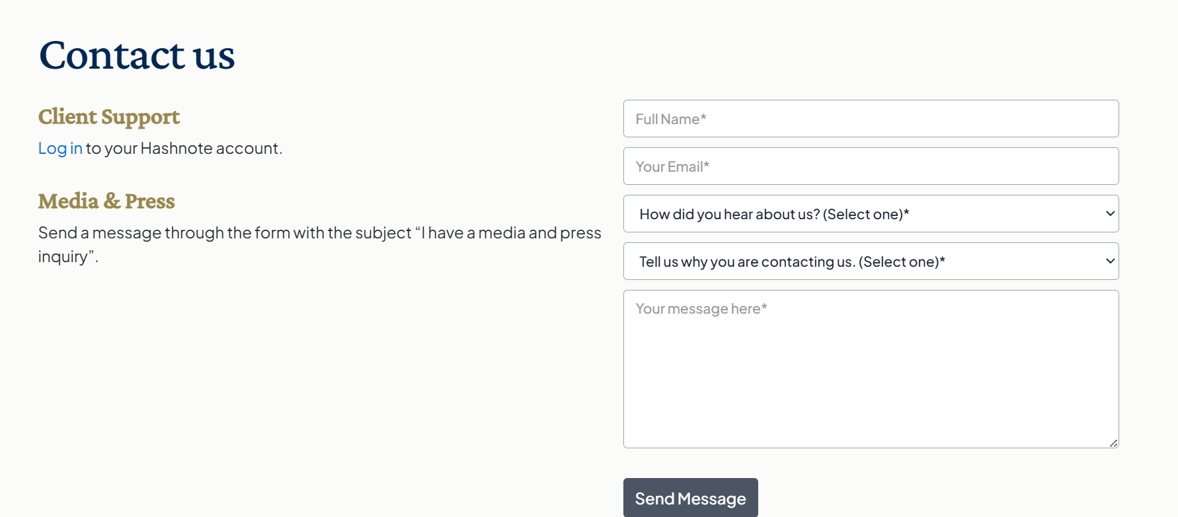Click the 'Send a message through the form' paragraph
Screen dimensions: 1178x517
pyautogui.click(x=320, y=245)
